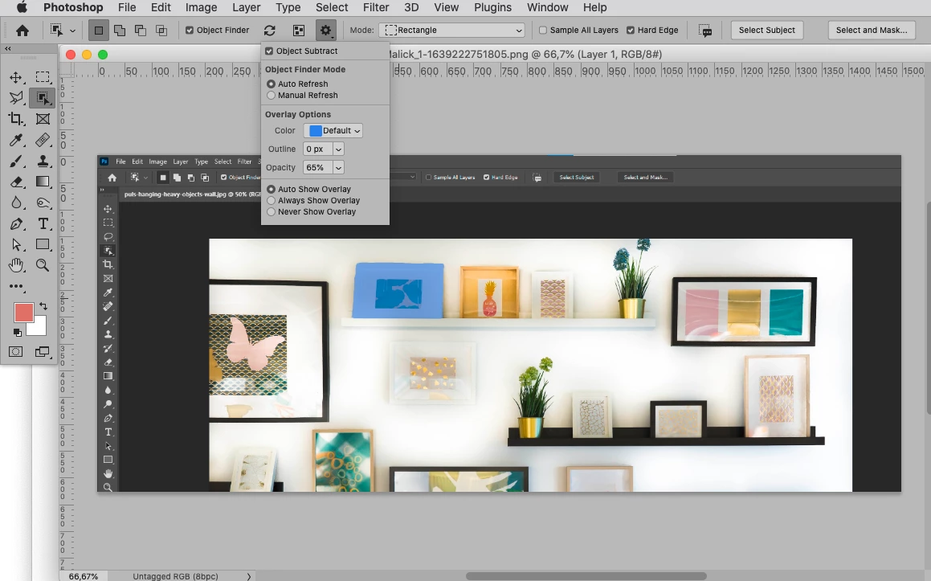Image resolution: width=931 pixels, height=581 pixels.
Task: Open overlay Color Default dropdown
Action: coord(333,131)
